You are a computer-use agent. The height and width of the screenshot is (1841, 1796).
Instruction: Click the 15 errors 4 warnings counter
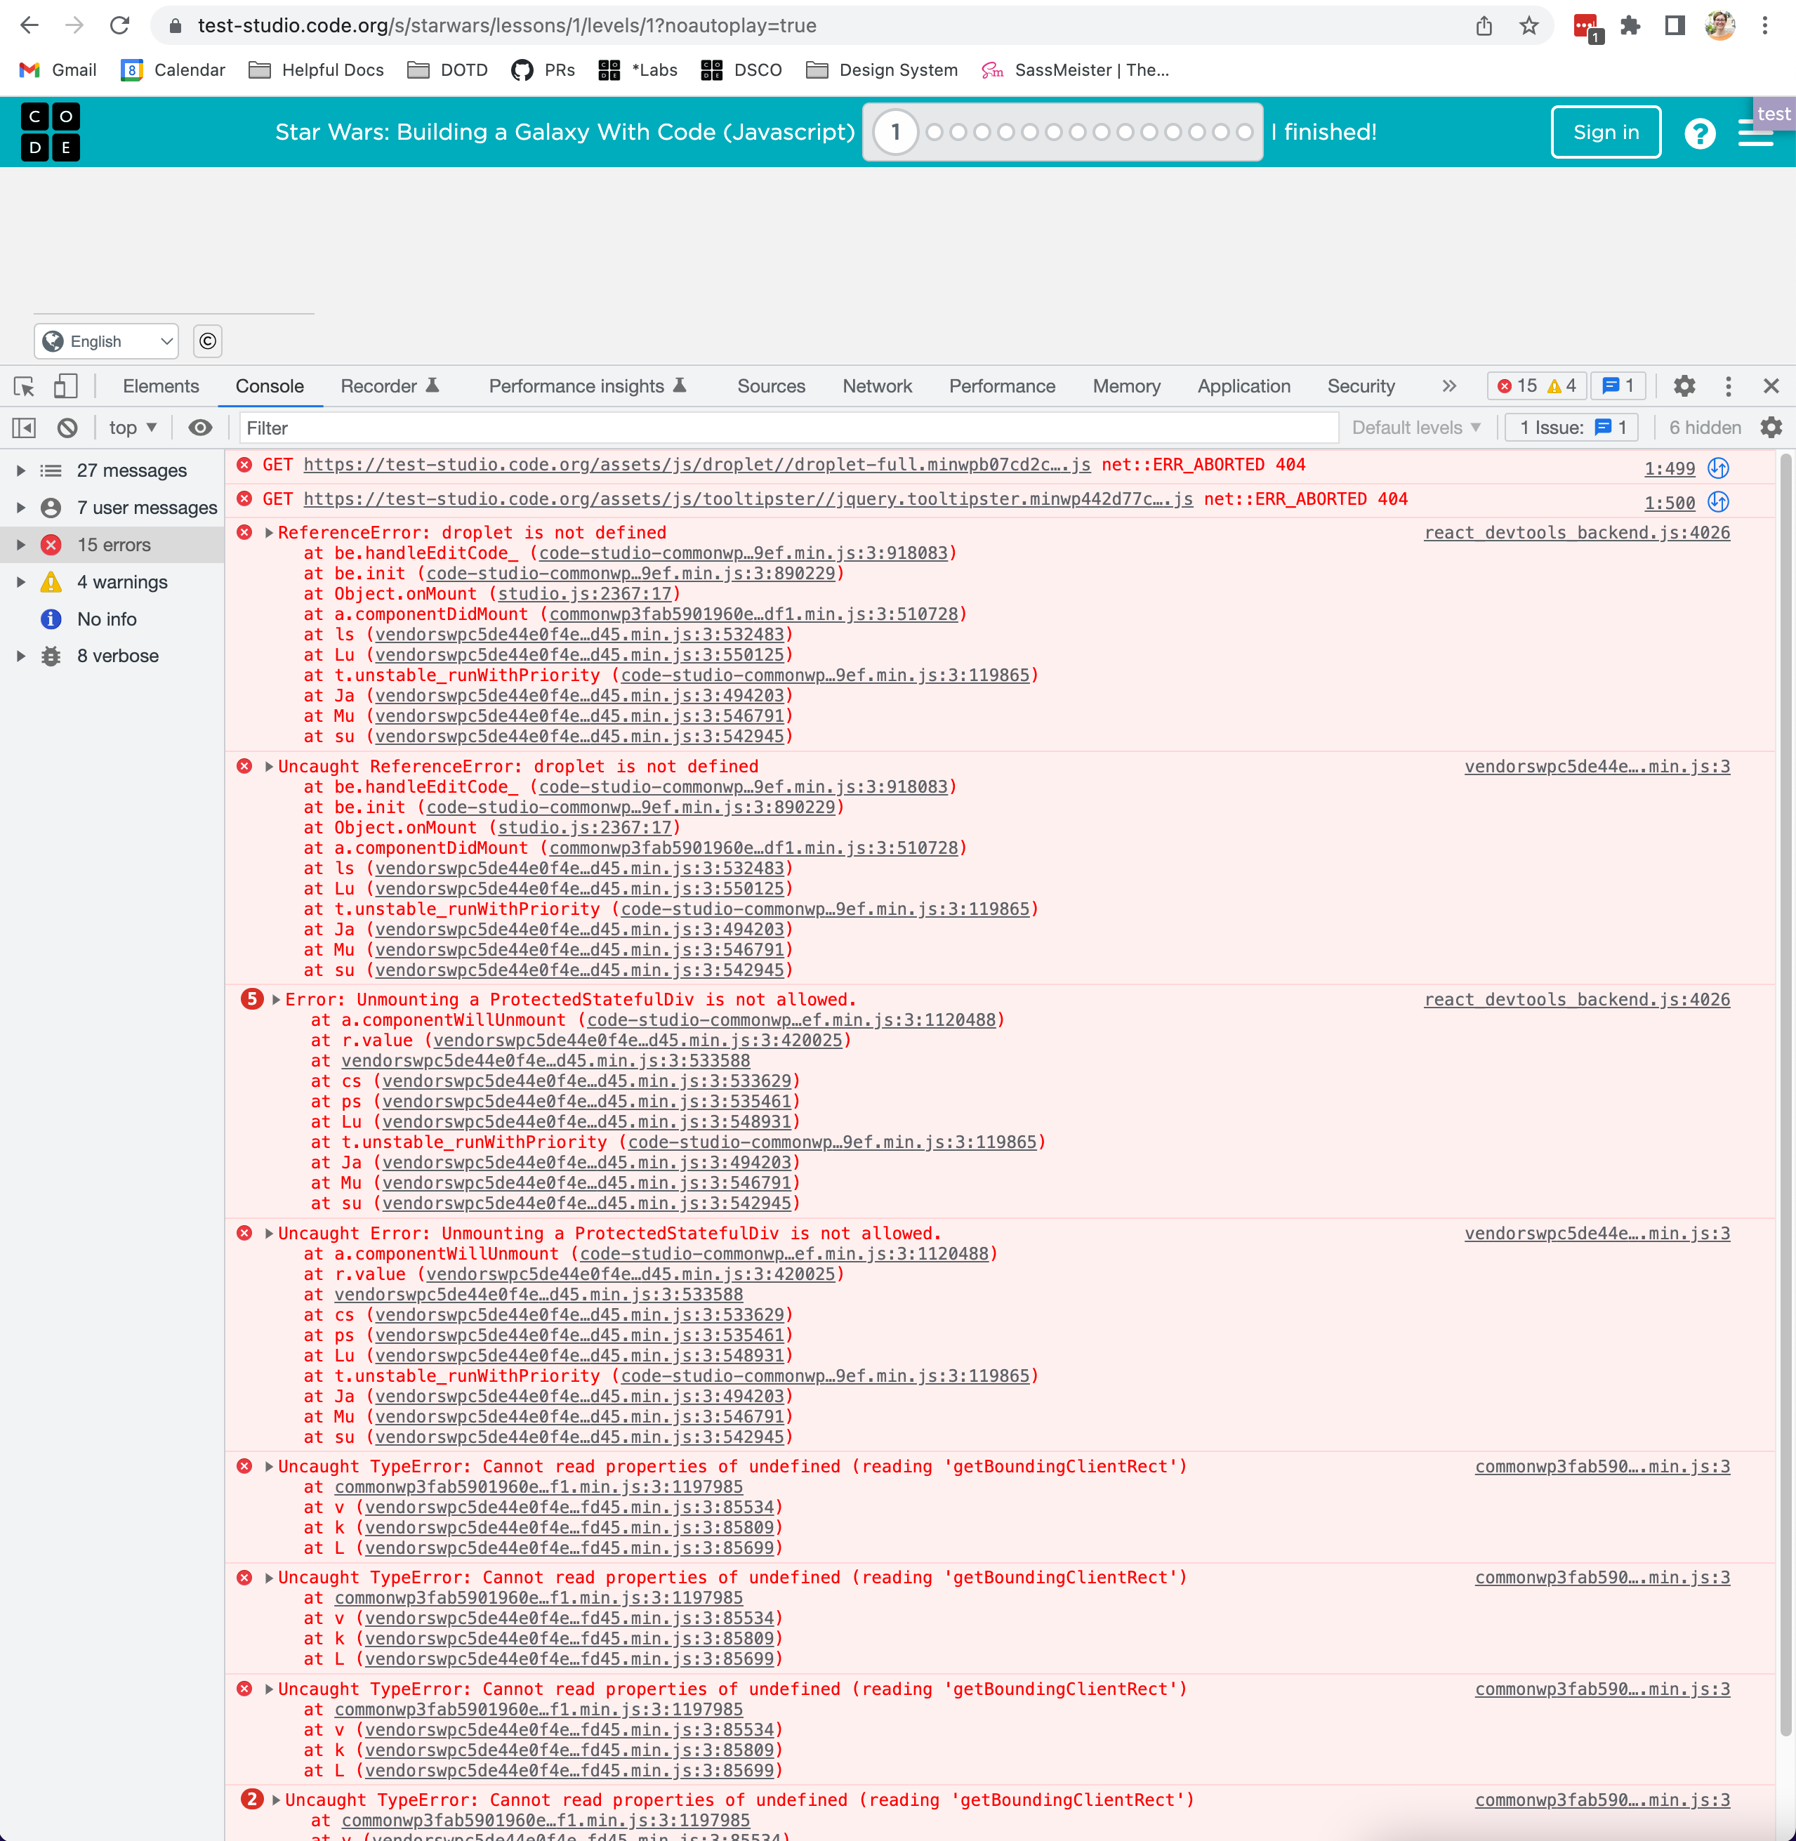point(1537,385)
